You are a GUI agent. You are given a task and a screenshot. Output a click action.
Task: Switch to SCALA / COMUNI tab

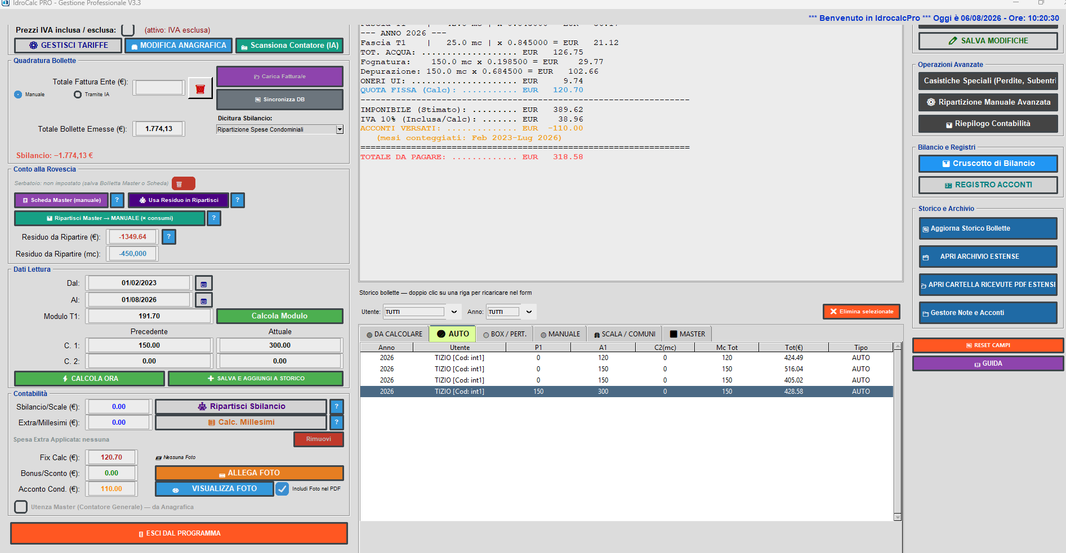[625, 334]
